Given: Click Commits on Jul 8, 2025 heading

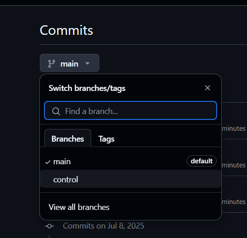Looking at the screenshot, I should tap(103, 226).
